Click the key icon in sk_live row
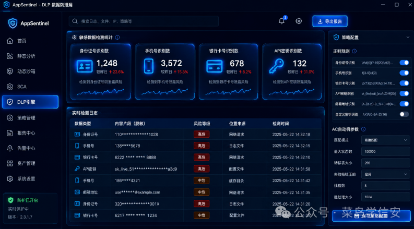 77,168
